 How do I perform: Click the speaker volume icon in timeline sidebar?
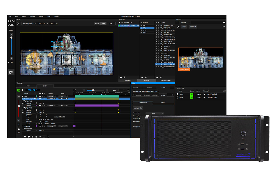[x=19, y=129]
